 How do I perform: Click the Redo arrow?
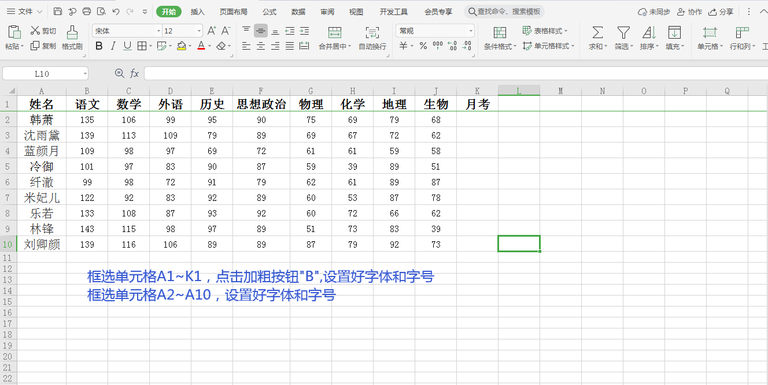click(130, 12)
